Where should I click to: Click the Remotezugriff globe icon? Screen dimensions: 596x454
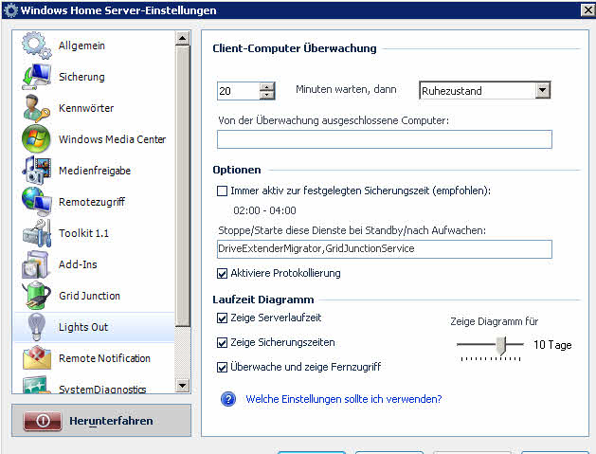click(37, 202)
